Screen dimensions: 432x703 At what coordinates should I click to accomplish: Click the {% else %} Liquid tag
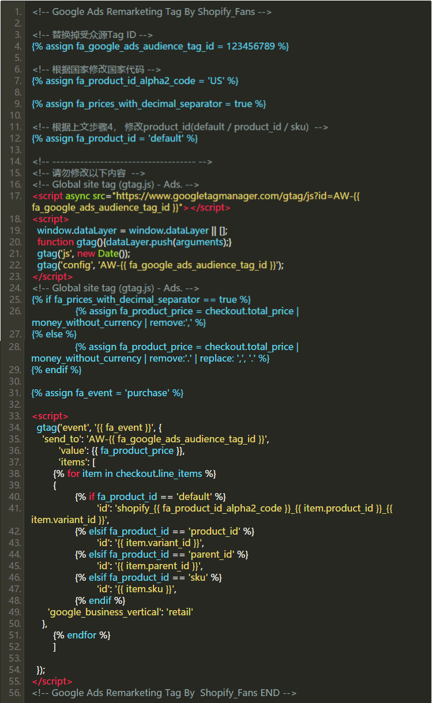pyautogui.click(x=54, y=334)
